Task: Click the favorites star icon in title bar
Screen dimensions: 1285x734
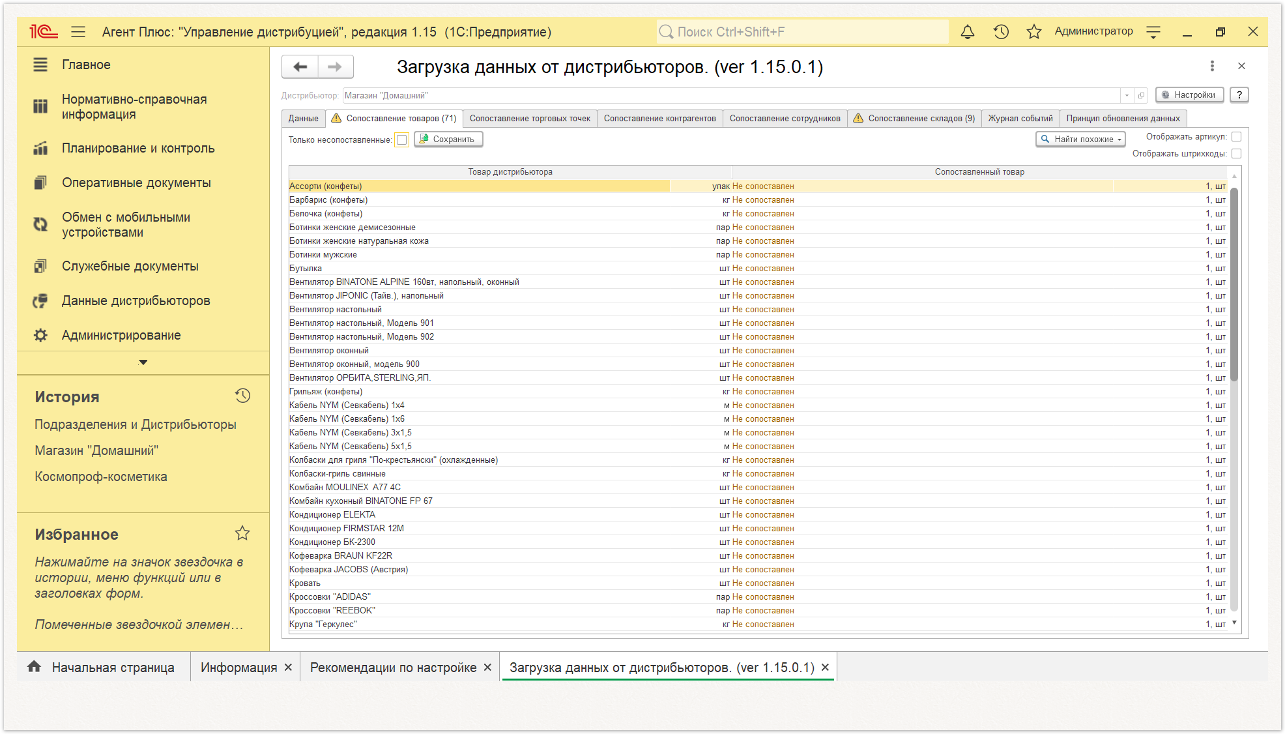Action: pos(1033,32)
